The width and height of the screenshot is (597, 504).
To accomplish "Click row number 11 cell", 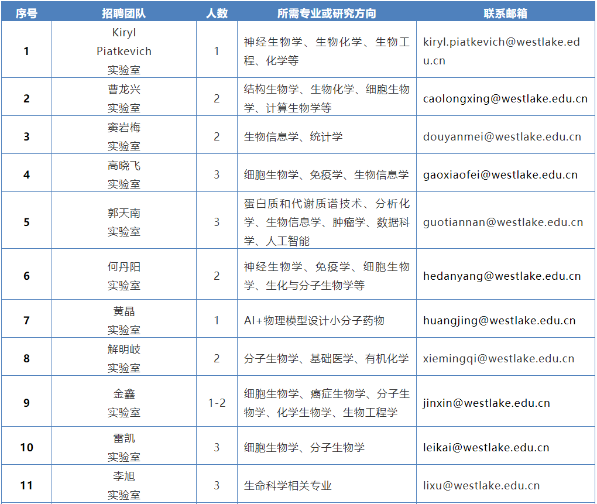I will [x=27, y=484].
